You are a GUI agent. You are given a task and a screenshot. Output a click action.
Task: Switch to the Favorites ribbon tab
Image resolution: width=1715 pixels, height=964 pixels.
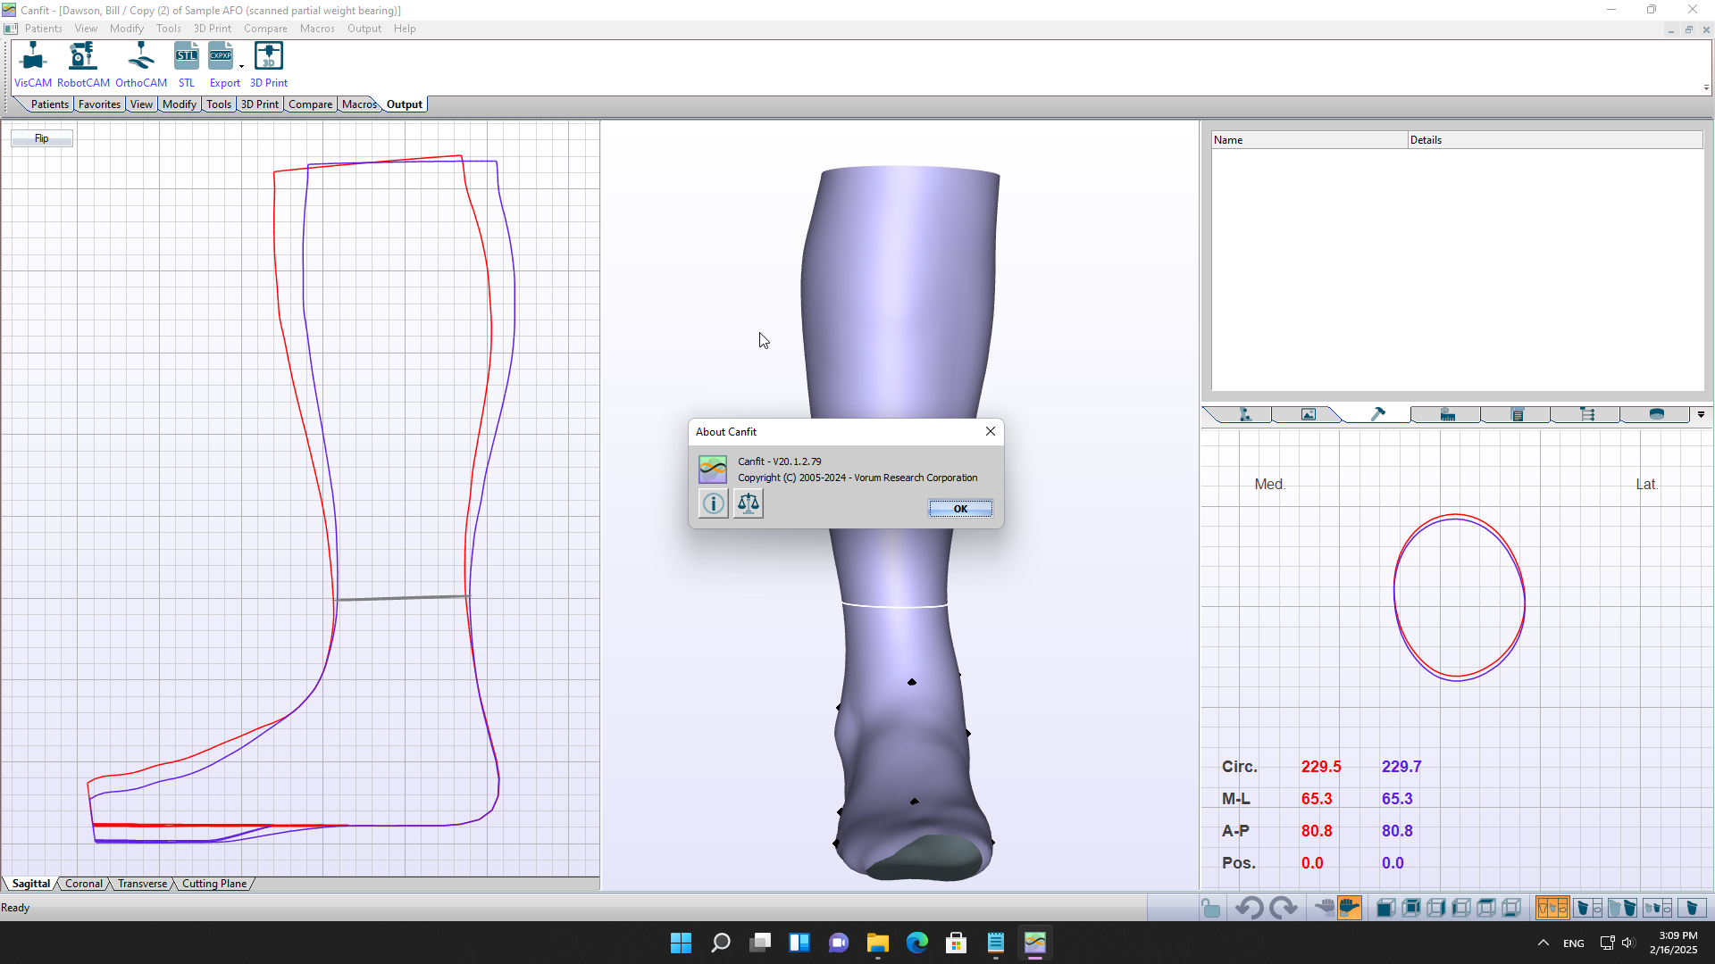pyautogui.click(x=99, y=104)
